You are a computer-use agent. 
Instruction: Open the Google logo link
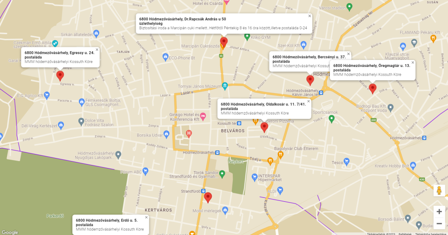click(x=10, y=232)
